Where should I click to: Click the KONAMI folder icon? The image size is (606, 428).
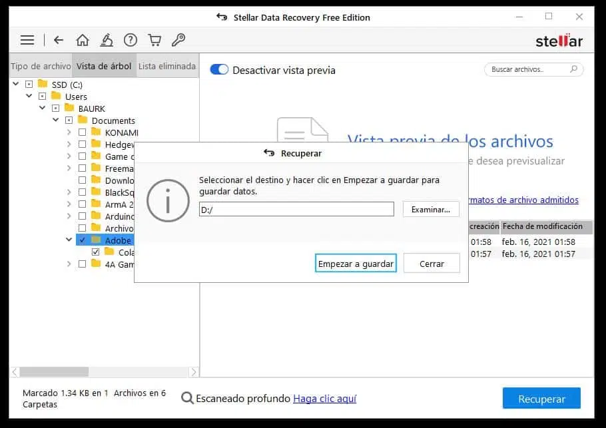pyautogui.click(x=96, y=132)
